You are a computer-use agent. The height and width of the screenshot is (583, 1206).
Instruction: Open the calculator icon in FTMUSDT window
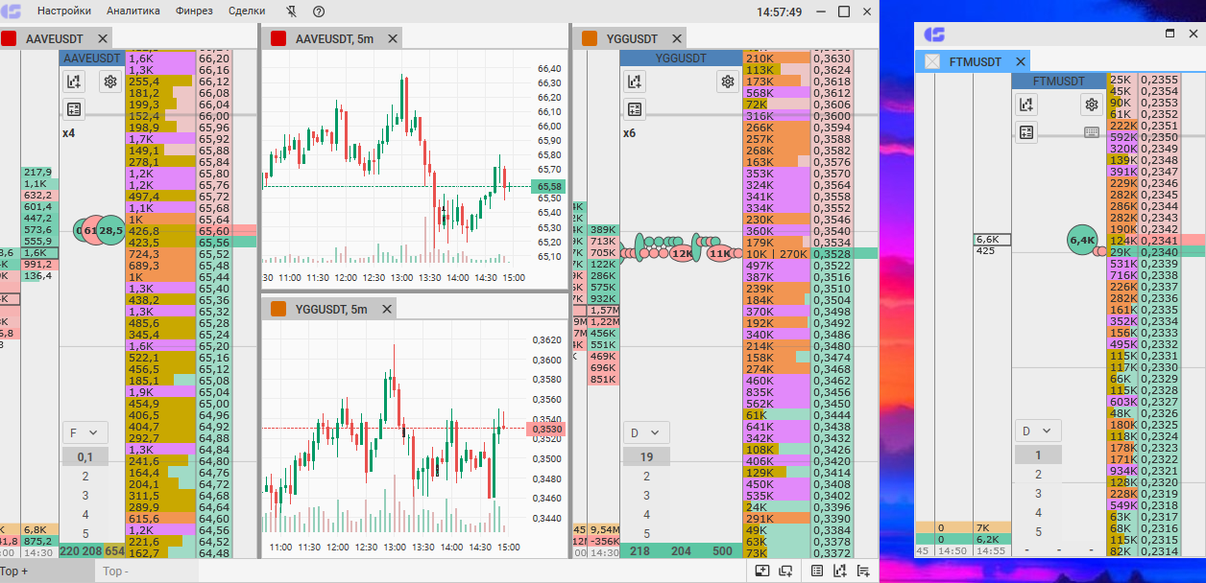tap(1026, 131)
